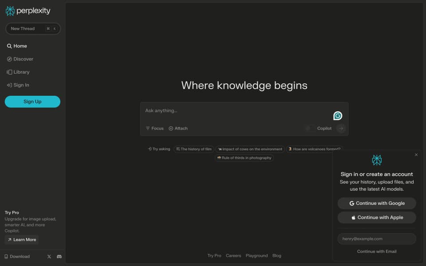The width and height of the screenshot is (426, 266).
Task: Start a New Thread
Action: click(32, 28)
